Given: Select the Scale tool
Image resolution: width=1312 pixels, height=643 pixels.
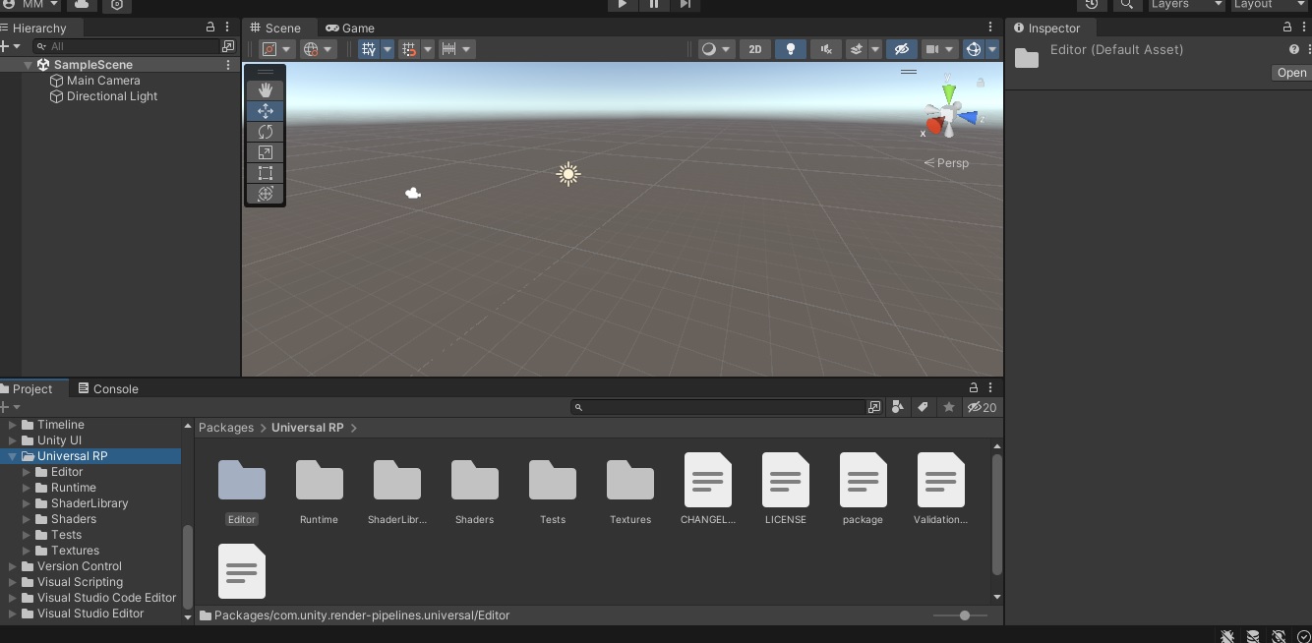Looking at the screenshot, I should pyautogui.click(x=265, y=152).
